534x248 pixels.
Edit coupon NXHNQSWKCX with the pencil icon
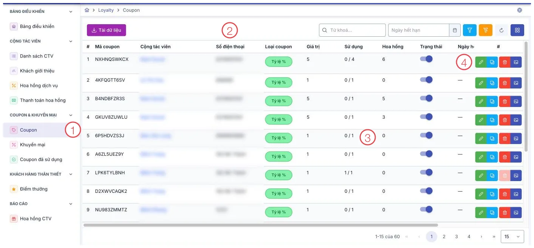[x=481, y=62]
